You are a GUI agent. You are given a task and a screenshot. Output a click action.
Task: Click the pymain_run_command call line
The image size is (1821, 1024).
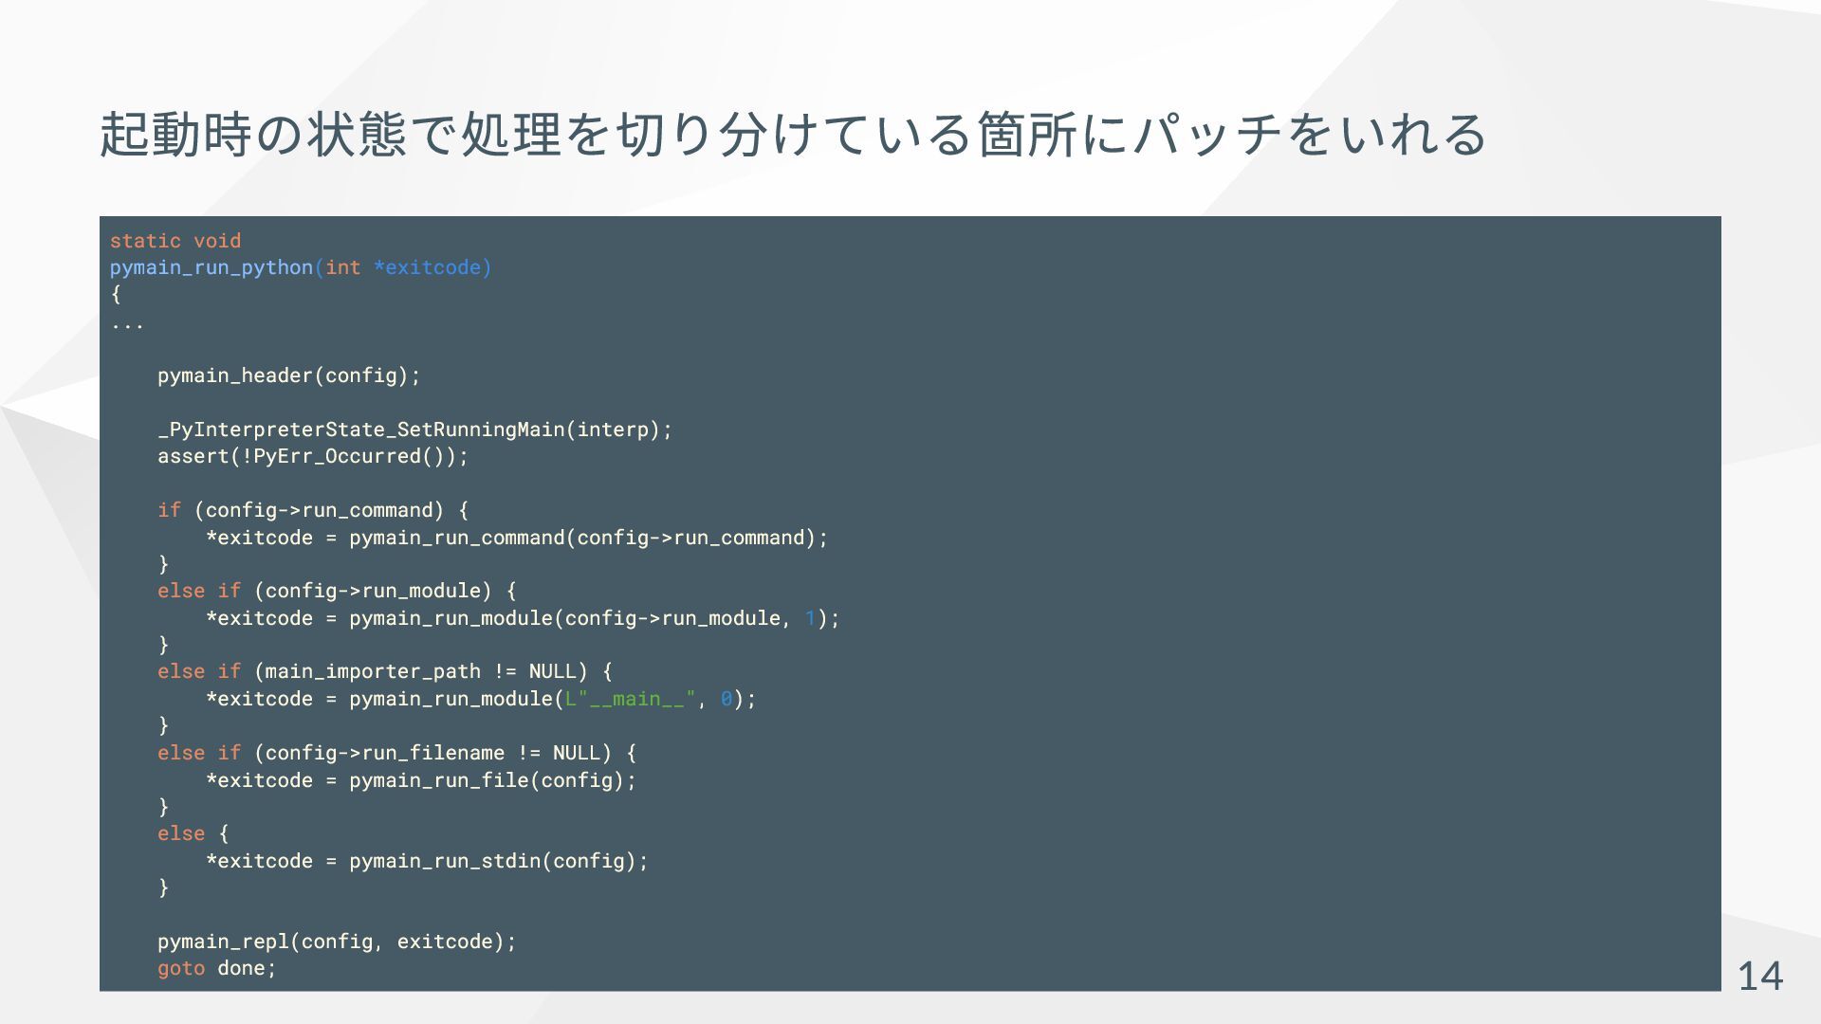click(517, 538)
